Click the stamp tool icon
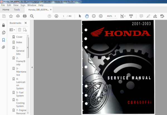This screenshot has height=115, width=167. coord(162,16)
